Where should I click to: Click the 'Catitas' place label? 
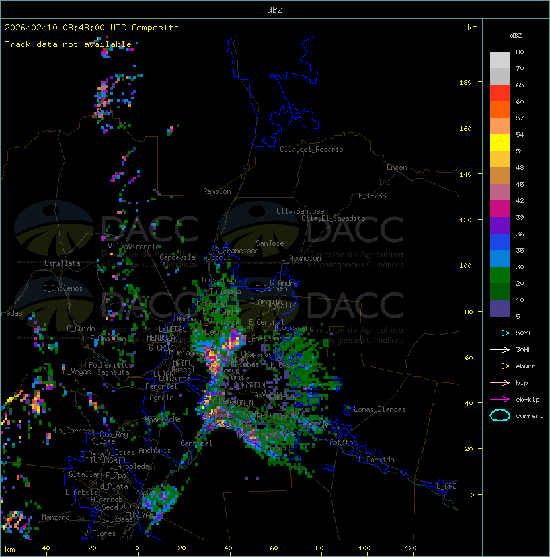click(x=343, y=443)
